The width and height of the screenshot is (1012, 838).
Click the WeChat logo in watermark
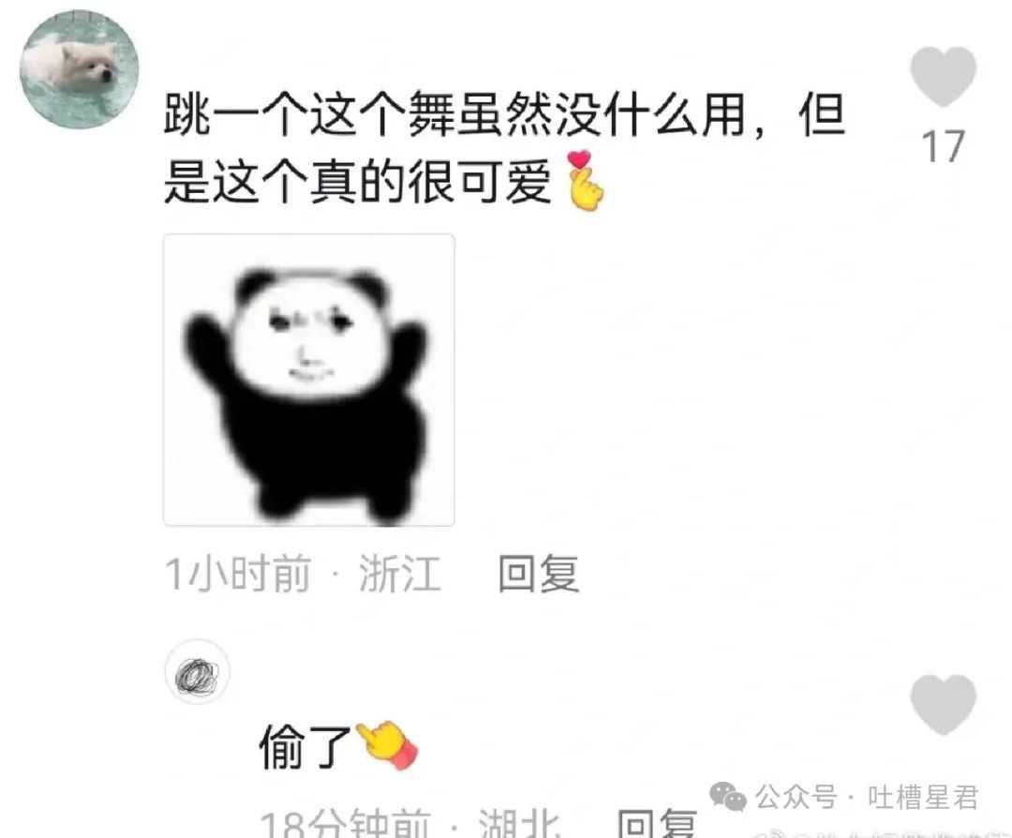point(728,796)
